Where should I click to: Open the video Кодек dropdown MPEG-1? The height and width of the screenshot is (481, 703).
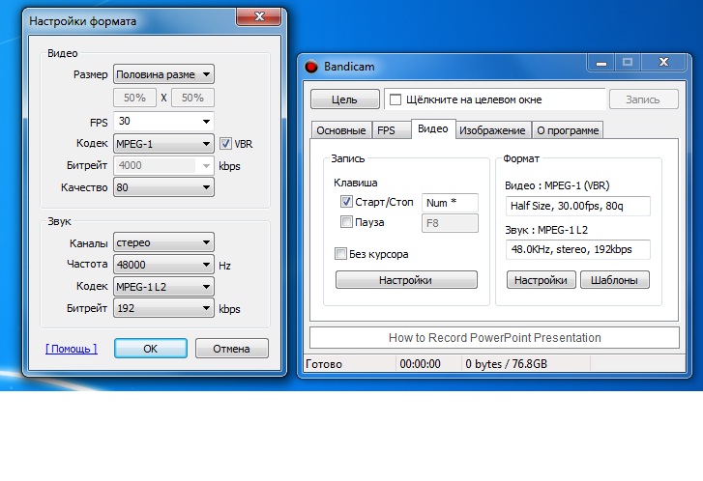[163, 144]
